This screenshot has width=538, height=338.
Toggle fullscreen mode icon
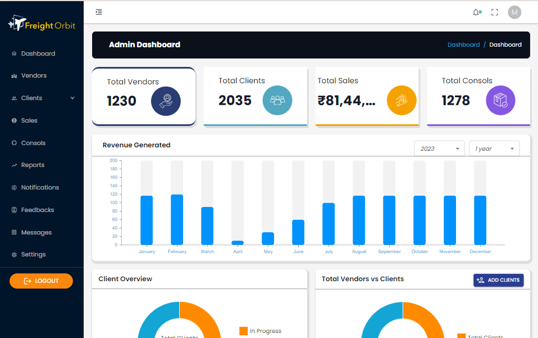(494, 12)
